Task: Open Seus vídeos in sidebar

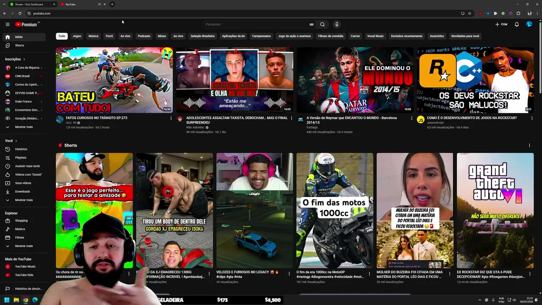Action: [25, 183]
